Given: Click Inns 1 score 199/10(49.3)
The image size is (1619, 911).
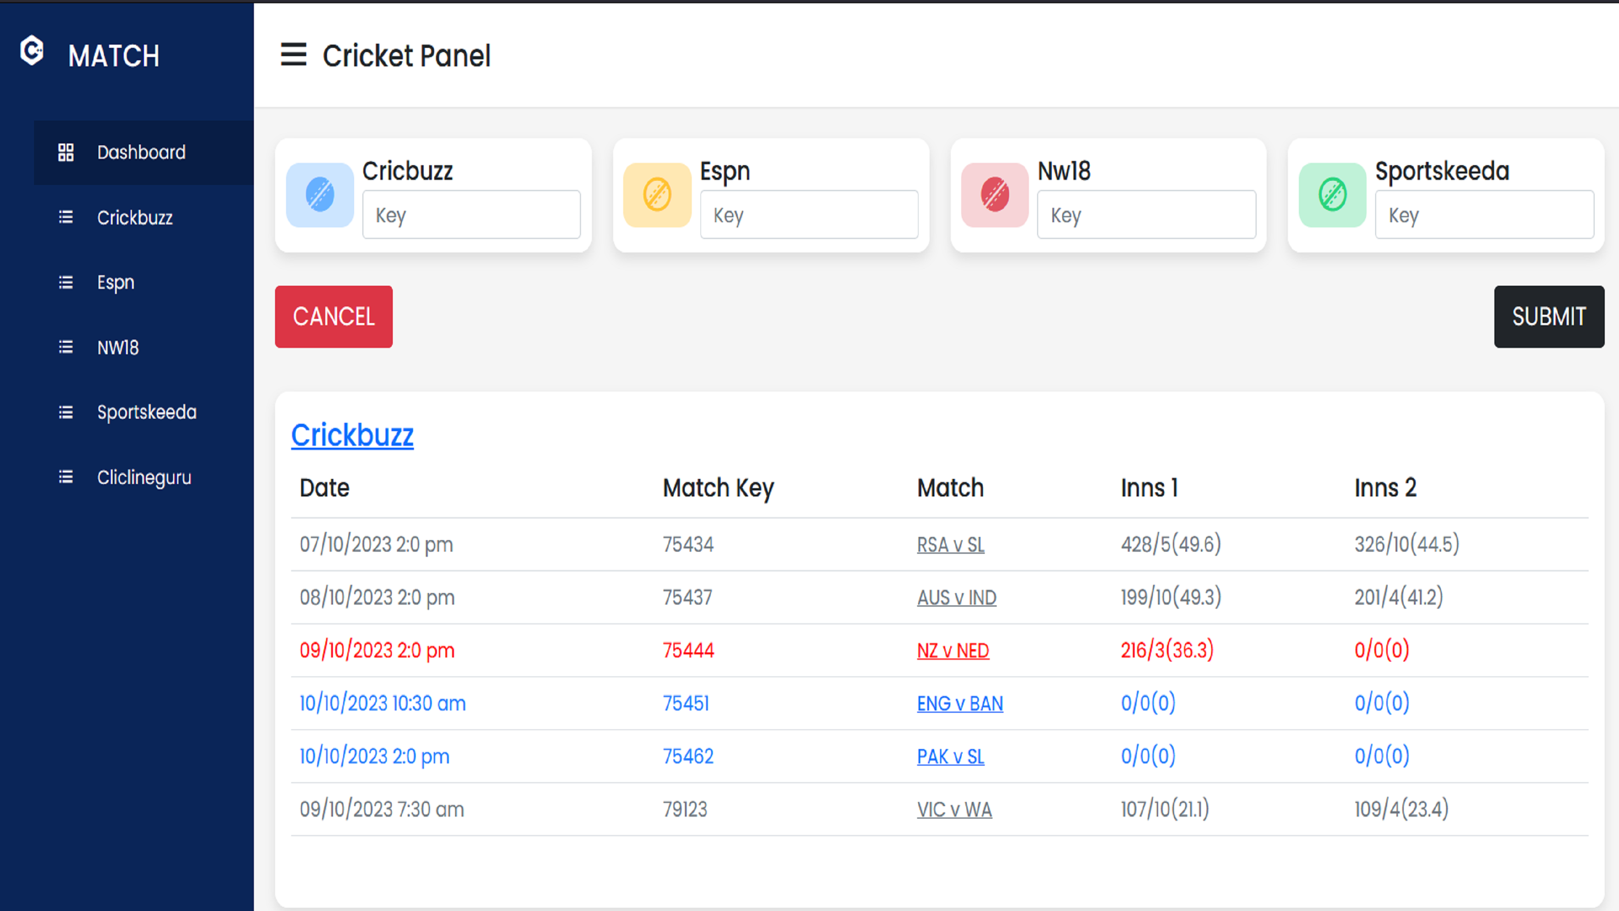Looking at the screenshot, I should pos(1171,597).
